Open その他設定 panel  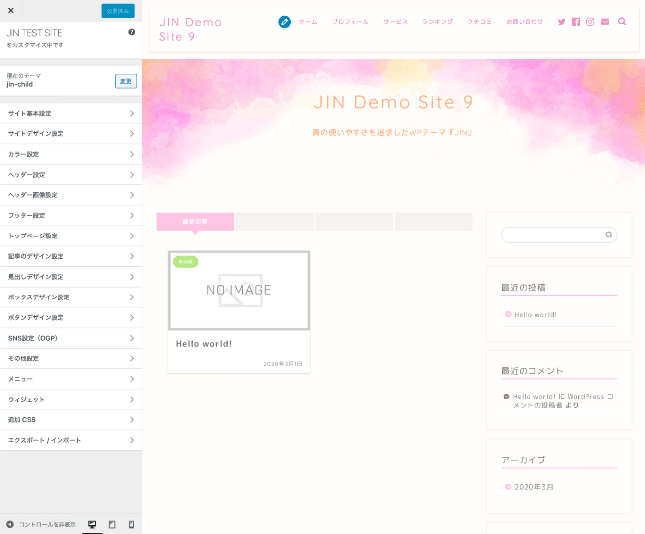click(x=71, y=358)
